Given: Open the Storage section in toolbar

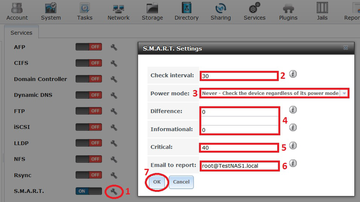Looking at the screenshot, I should pyautogui.click(x=152, y=11).
